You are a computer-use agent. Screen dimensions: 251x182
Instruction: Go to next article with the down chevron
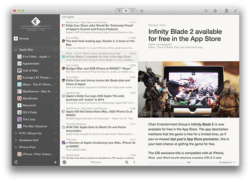pos(189,162)
